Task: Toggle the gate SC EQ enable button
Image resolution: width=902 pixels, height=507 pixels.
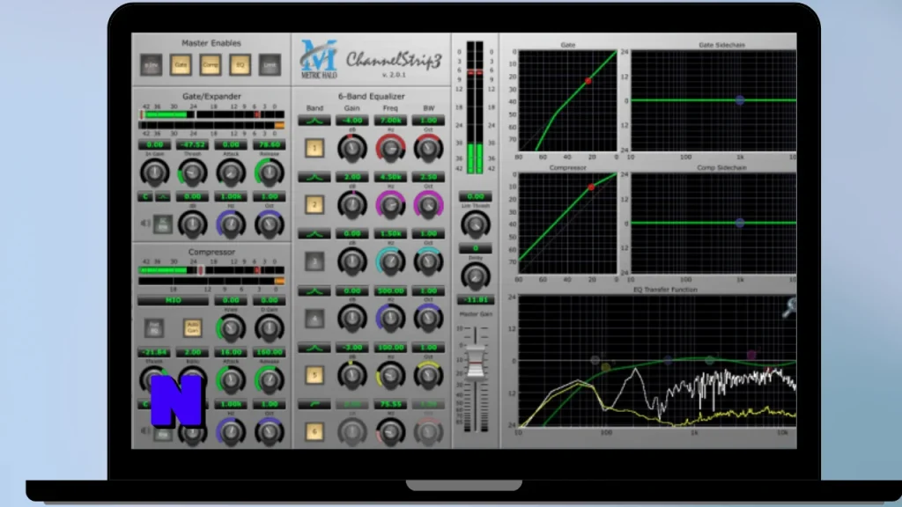Action: click(x=163, y=224)
